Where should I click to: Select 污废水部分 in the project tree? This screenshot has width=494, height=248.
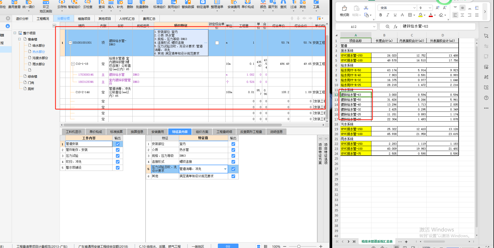point(40,58)
